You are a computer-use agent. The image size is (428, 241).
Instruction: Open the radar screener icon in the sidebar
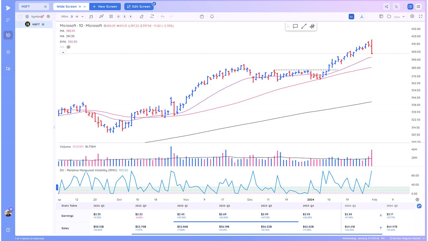(x=8, y=35)
